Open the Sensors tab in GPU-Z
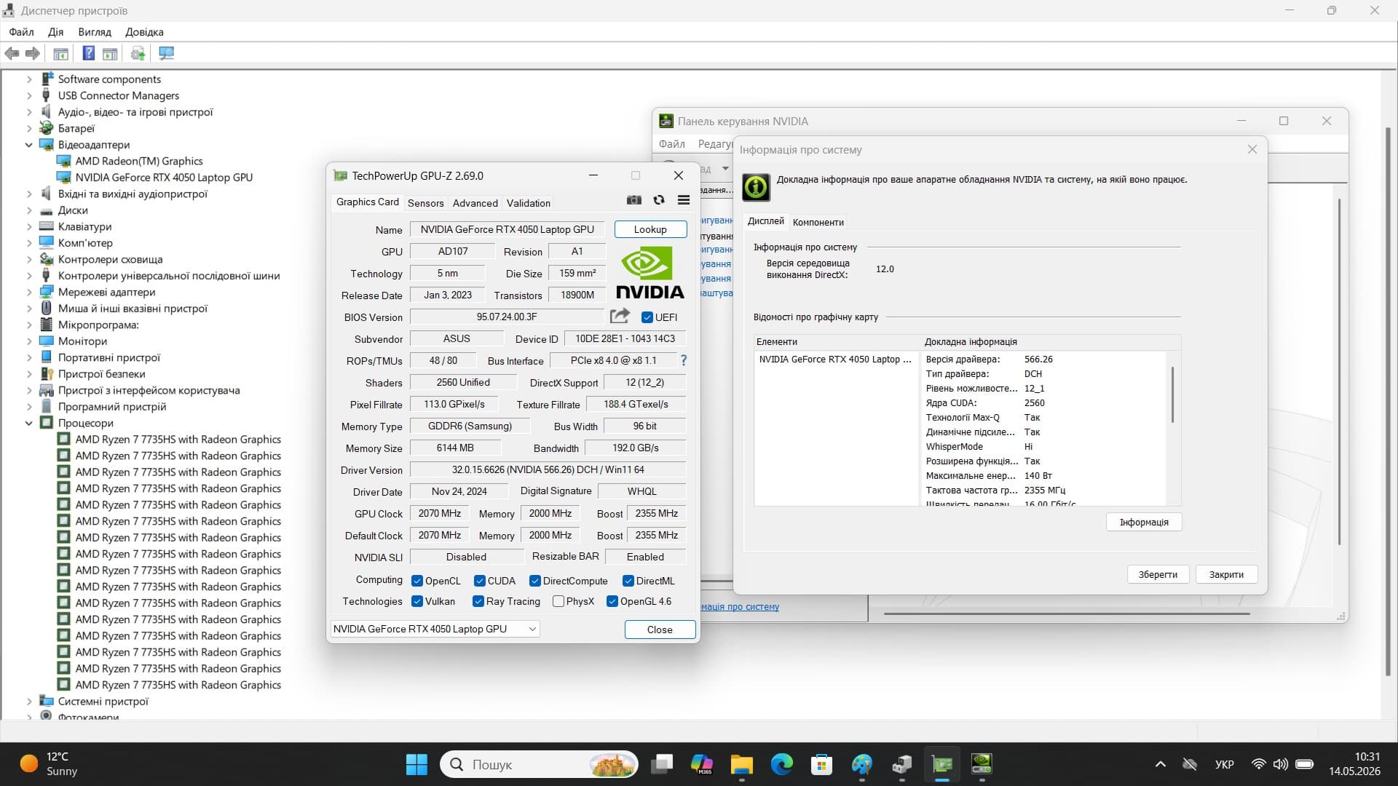Screen dimensions: 1398x786 426,203
